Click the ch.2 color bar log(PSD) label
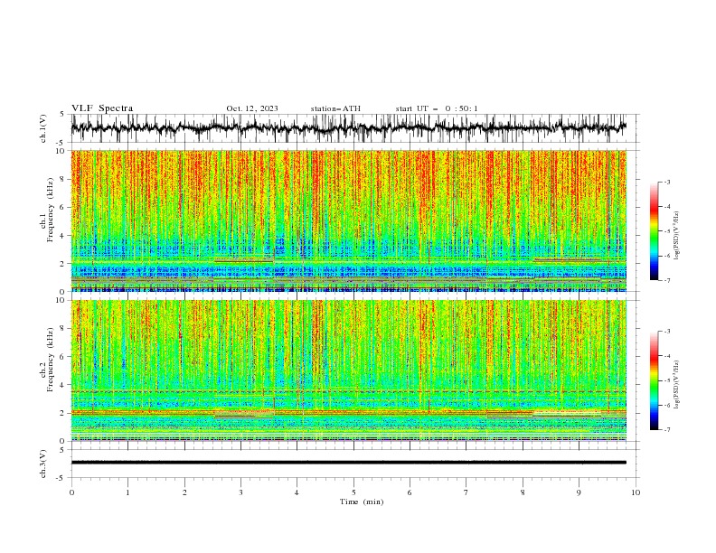Image resolution: width=716 pixels, height=553 pixels. pyautogui.click(x=676, y=385)
